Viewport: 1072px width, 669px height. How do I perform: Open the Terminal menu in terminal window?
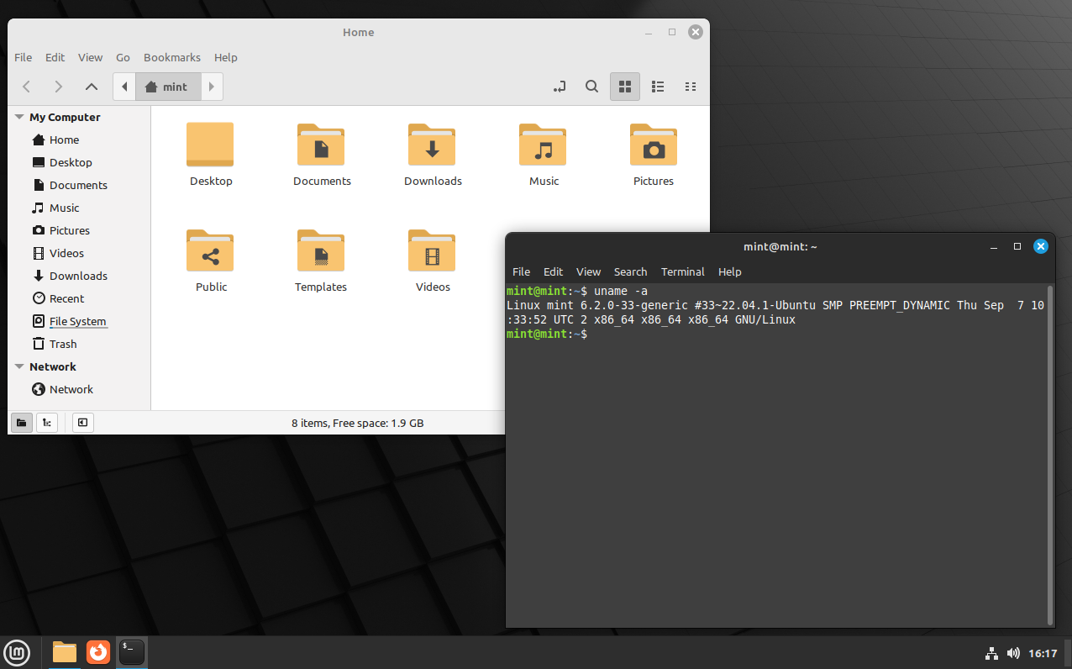[x=682, y=271]
